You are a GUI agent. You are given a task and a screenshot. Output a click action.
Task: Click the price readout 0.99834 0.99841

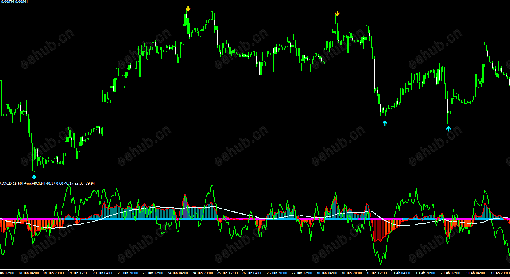(x=14, y=2)
